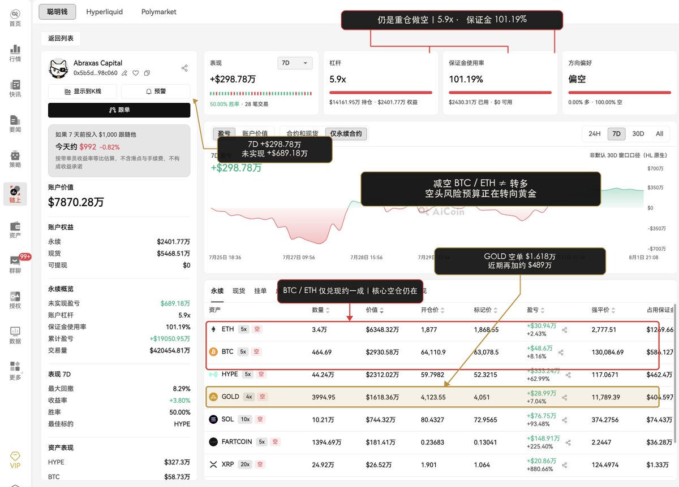The image size is (679, 487).
Task: Share the Abraxas Capital profile
Action: coord(184,68)
